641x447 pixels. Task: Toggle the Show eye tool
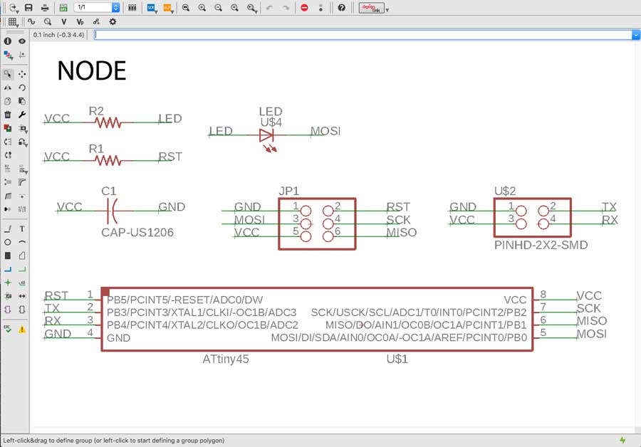[22, 41]
